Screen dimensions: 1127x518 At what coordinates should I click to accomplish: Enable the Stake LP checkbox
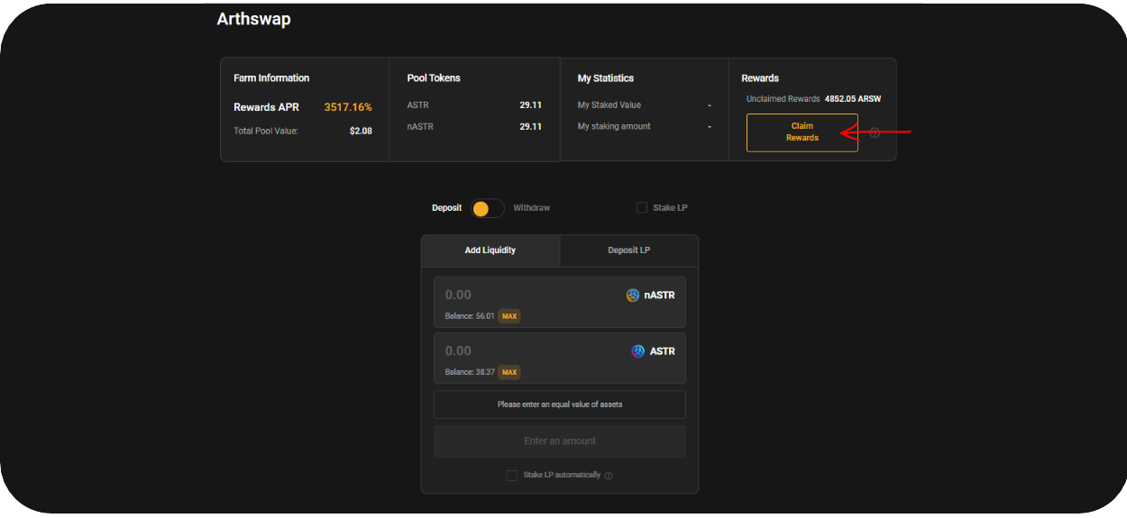click(x=642, y=208)
